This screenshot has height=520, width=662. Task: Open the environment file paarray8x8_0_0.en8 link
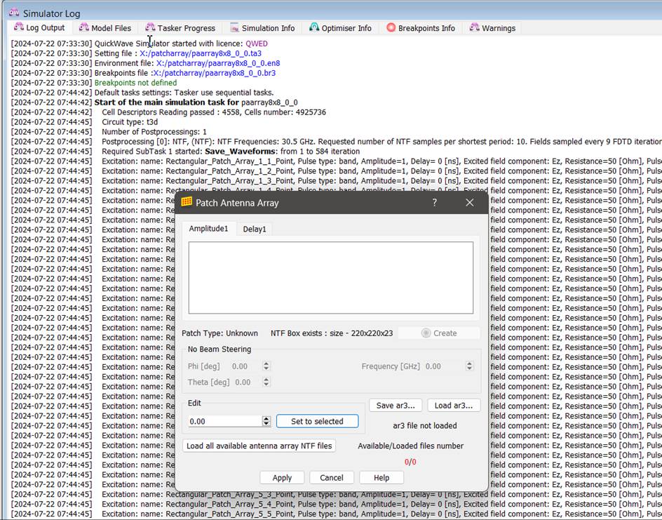(218, 63)
